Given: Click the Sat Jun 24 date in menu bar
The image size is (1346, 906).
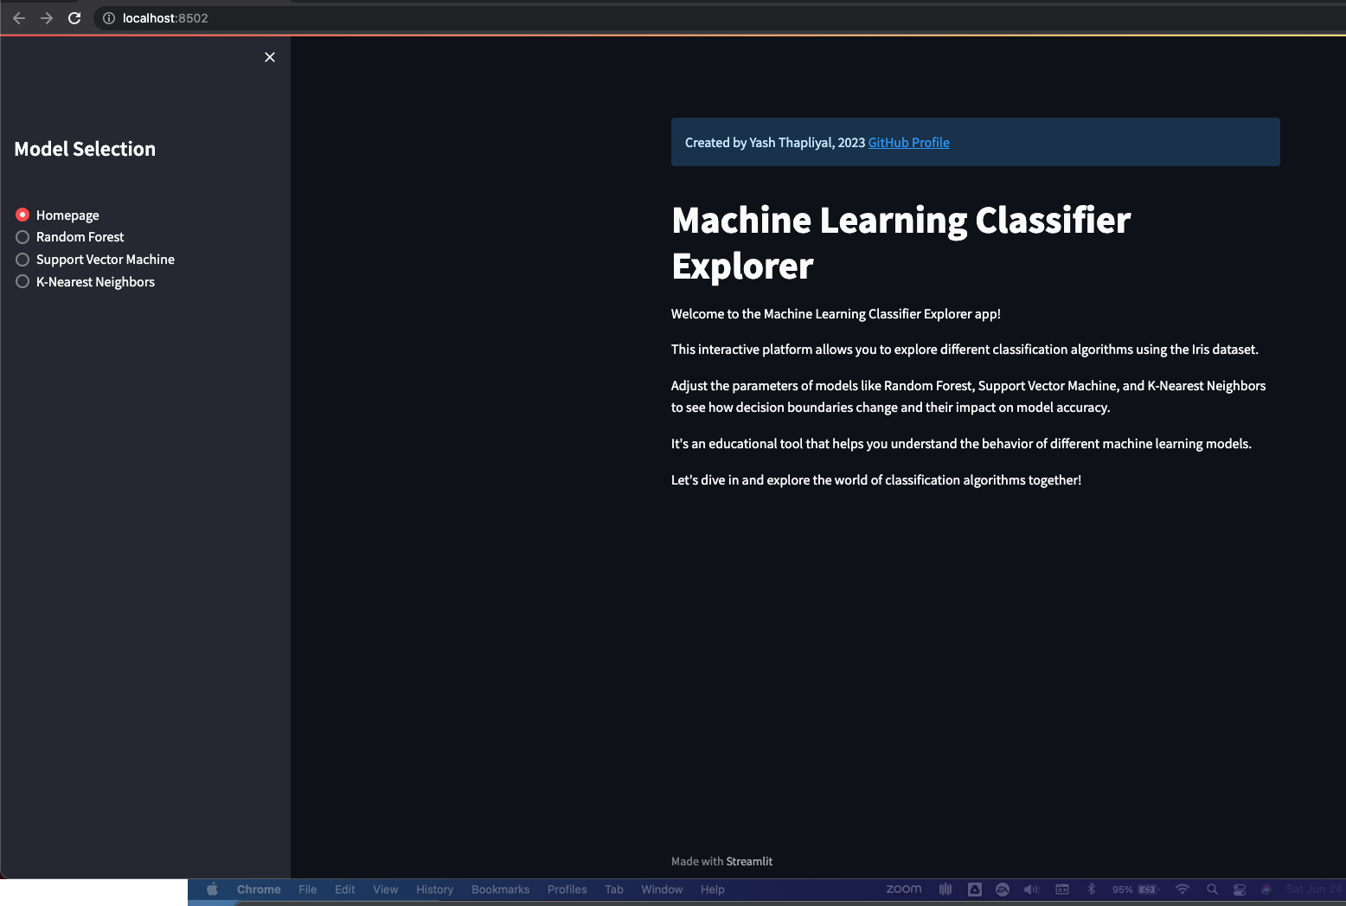Looking at the screenshot, I should coord(1315,890).
